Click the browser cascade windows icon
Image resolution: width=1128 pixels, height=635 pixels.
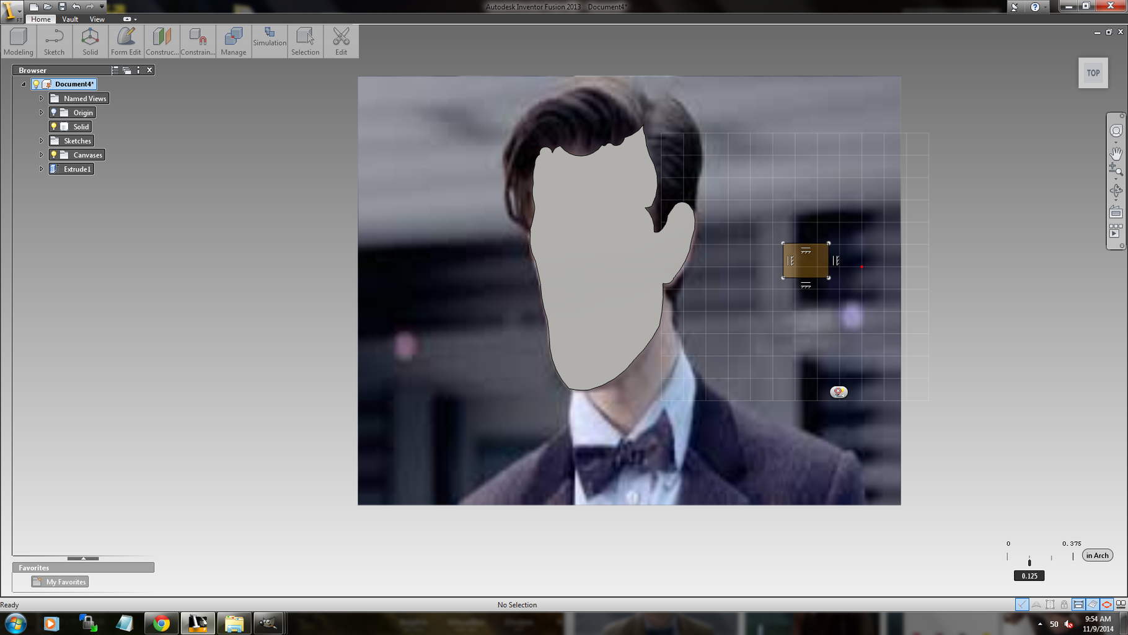point(126,70)
